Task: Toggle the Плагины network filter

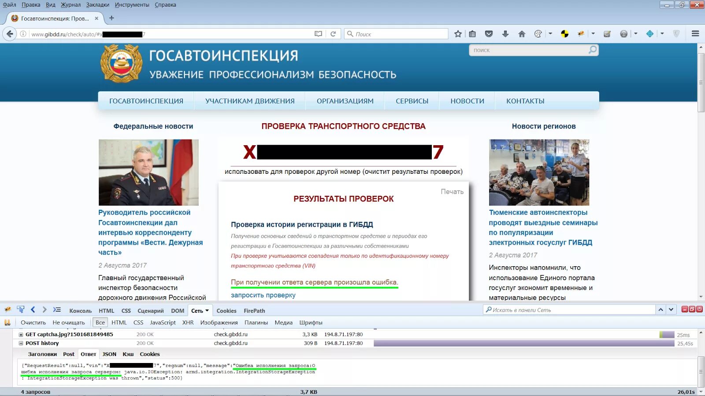Action: click(256, 323)
